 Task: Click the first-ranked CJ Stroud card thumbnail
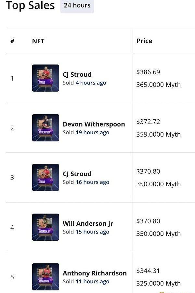[x=45, y=78]
